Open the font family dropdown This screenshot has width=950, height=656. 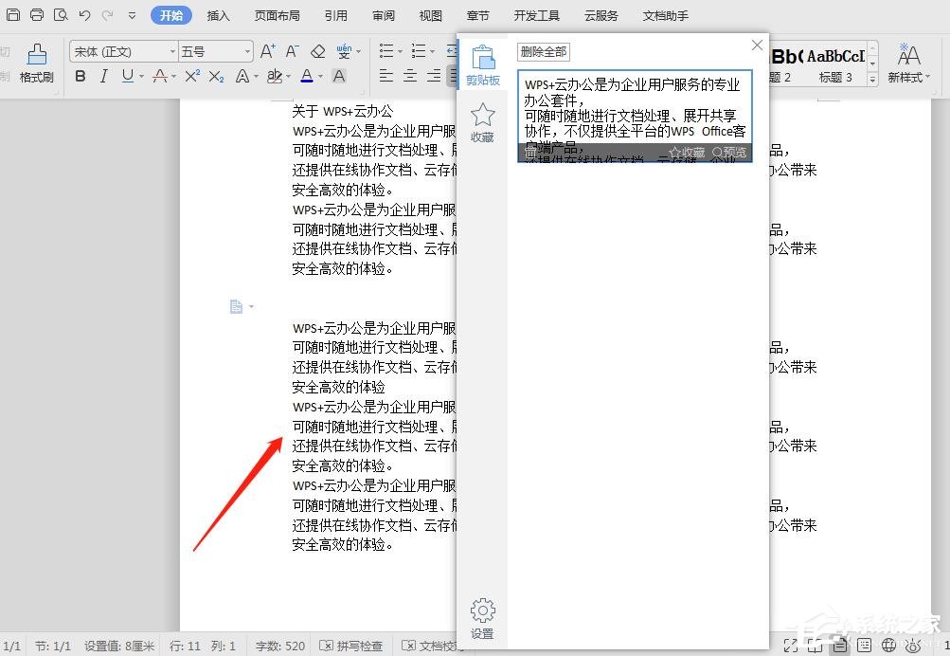click(170, 51)
